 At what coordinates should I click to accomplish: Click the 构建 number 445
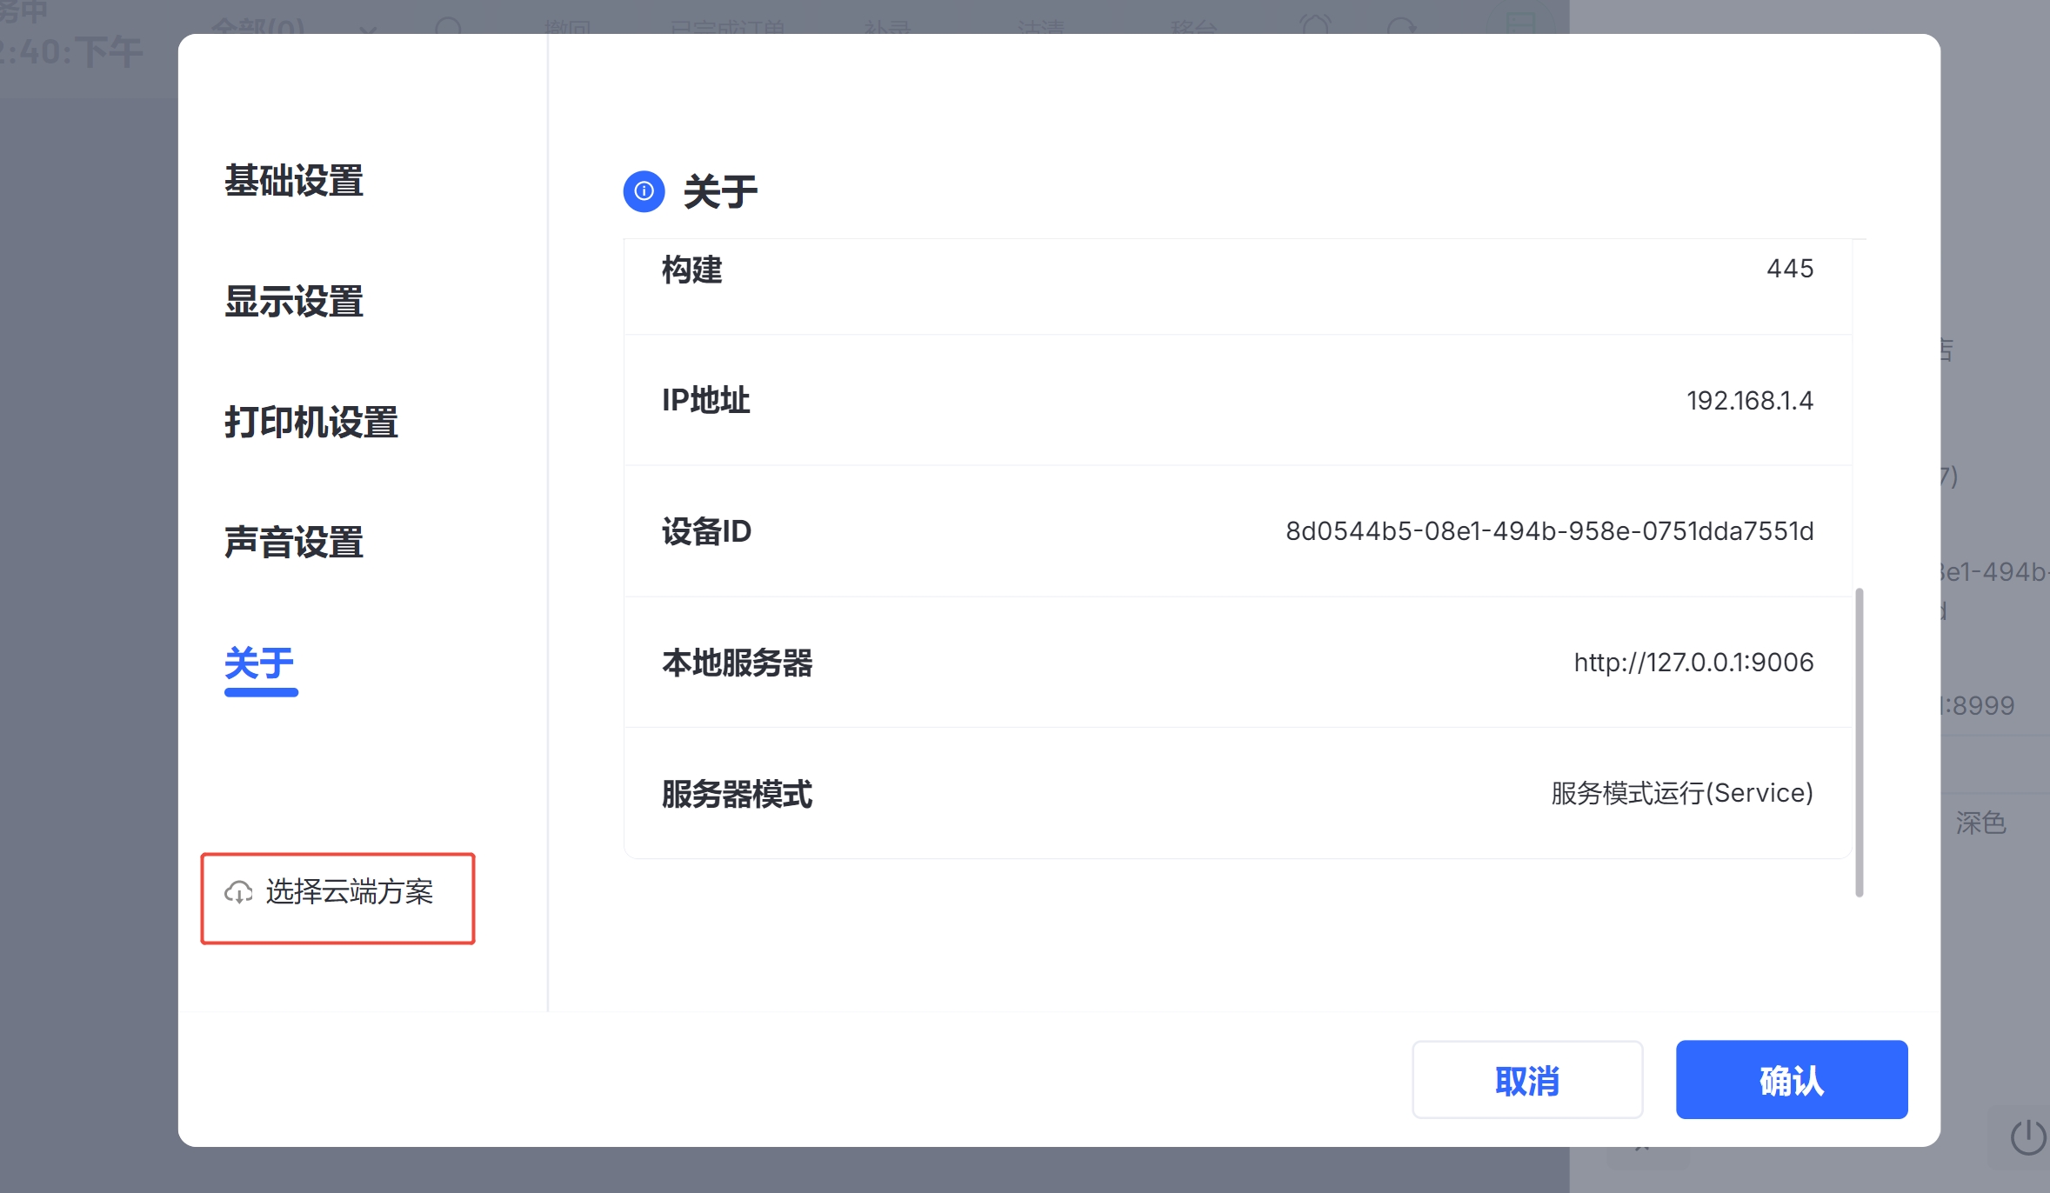tap(1789, 269)
